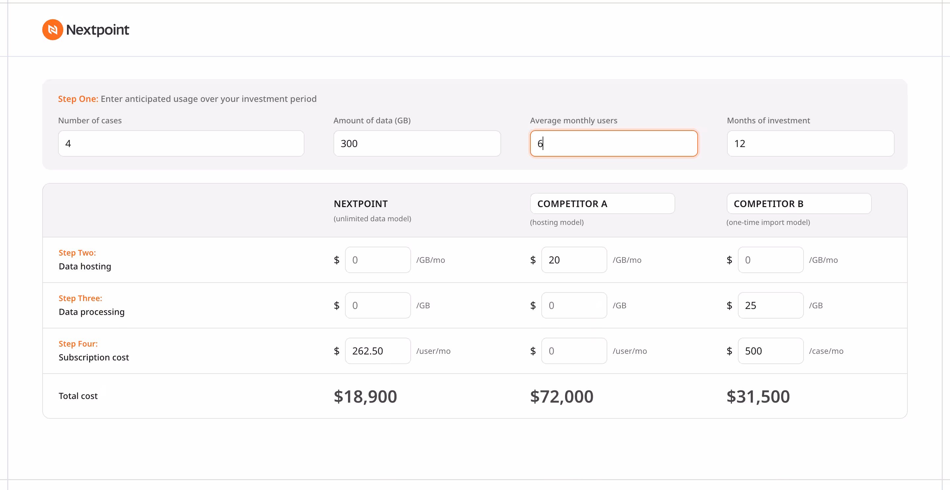The height and width of the screenshot is (490, 950).
Task: Click the '(one-time import model)' caption
Action: [x=768, y=222]
